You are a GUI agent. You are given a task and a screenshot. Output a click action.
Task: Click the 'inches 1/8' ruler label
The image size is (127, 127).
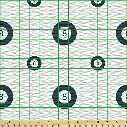[x=4, y=124]
